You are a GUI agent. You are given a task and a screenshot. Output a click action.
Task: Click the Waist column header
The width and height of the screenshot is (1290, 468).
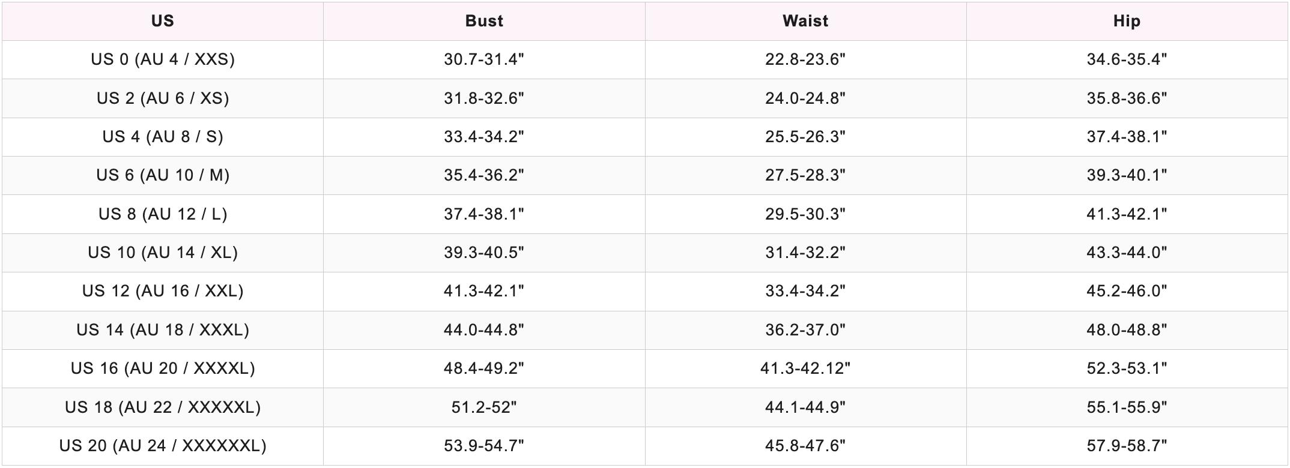(805, 21)
